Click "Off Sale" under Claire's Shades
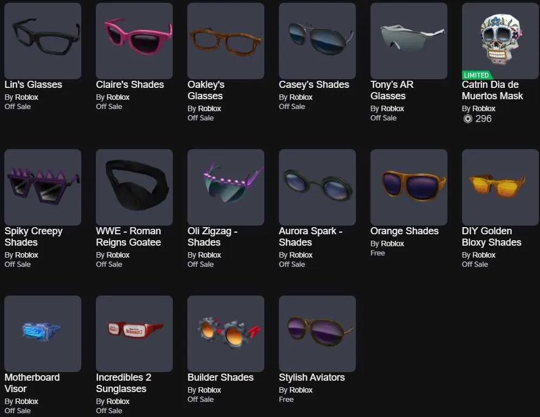This screenshot has height=417, width=540. [109, 107]
